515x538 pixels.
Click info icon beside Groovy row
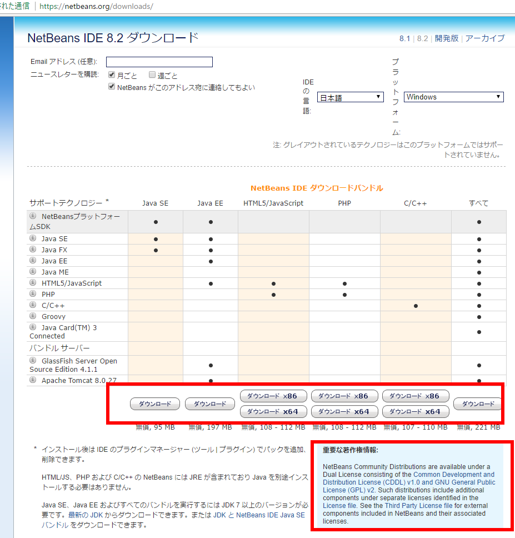click(33, 316)
